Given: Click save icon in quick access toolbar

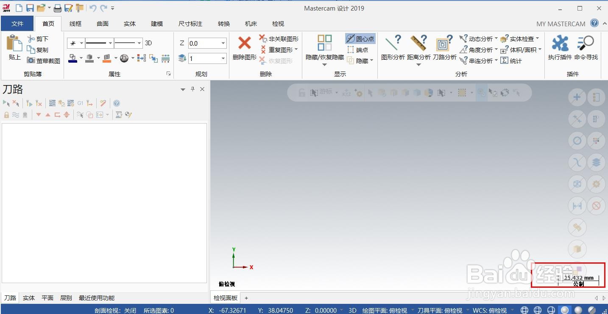Looking at the screenshot, I should coord(30,8).
